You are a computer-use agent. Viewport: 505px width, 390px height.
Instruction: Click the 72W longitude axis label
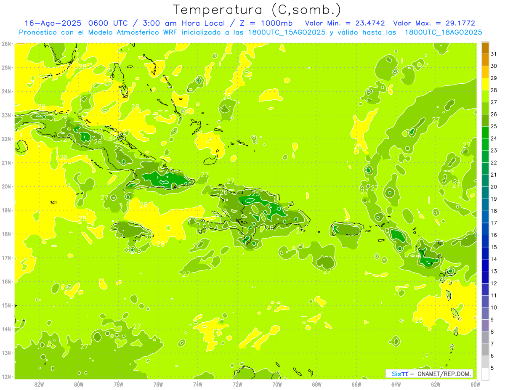click(237, 384)
